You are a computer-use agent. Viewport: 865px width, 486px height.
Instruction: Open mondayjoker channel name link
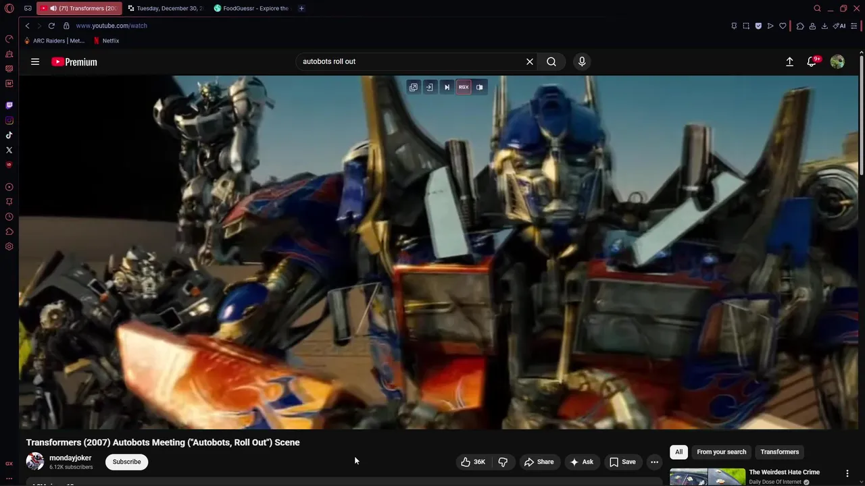70,458
